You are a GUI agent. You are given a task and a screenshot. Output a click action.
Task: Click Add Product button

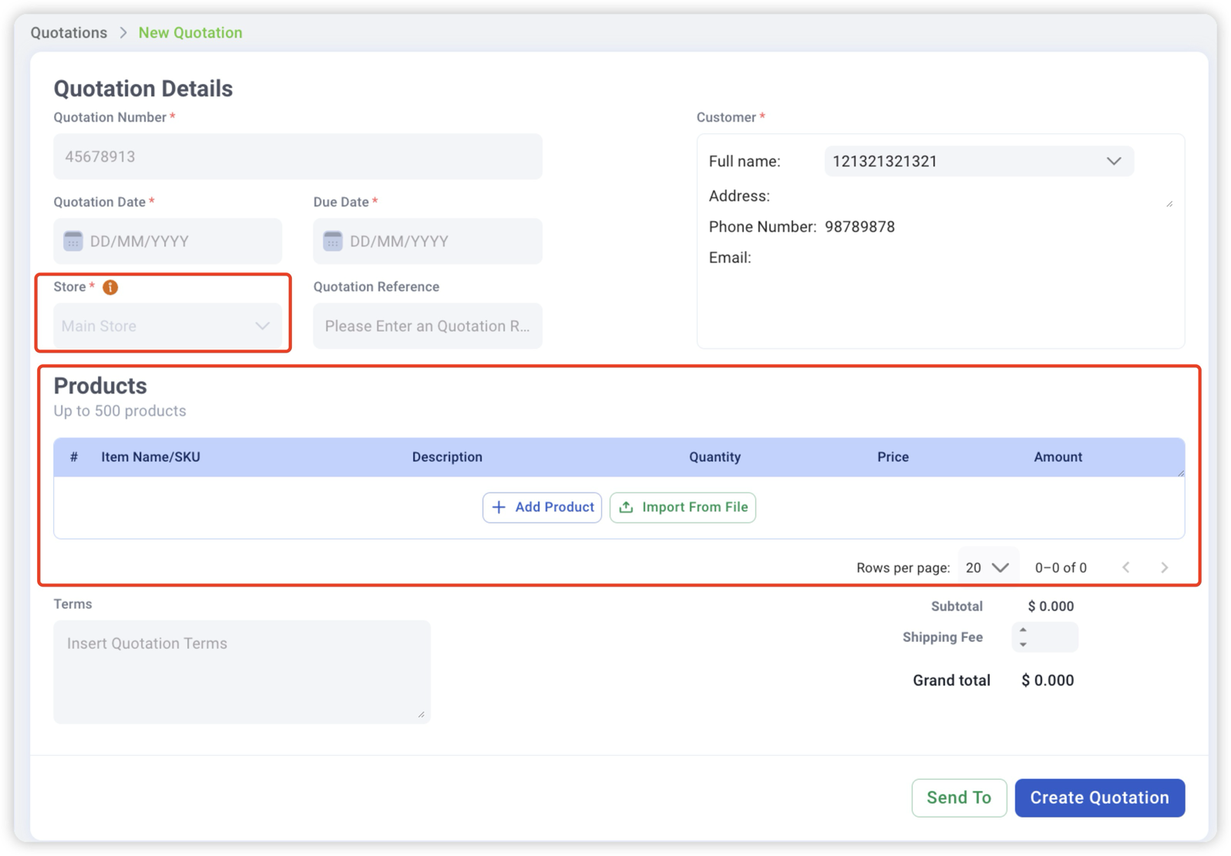[542, 507]
